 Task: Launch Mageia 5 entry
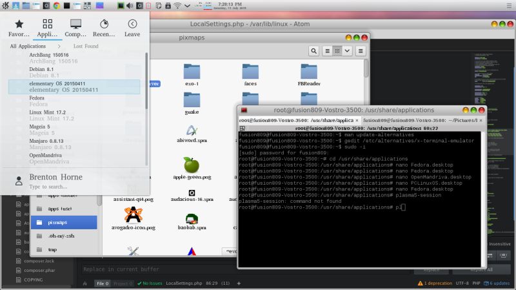(74, 130)
